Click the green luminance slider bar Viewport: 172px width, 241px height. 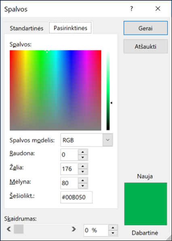point(108,91)
